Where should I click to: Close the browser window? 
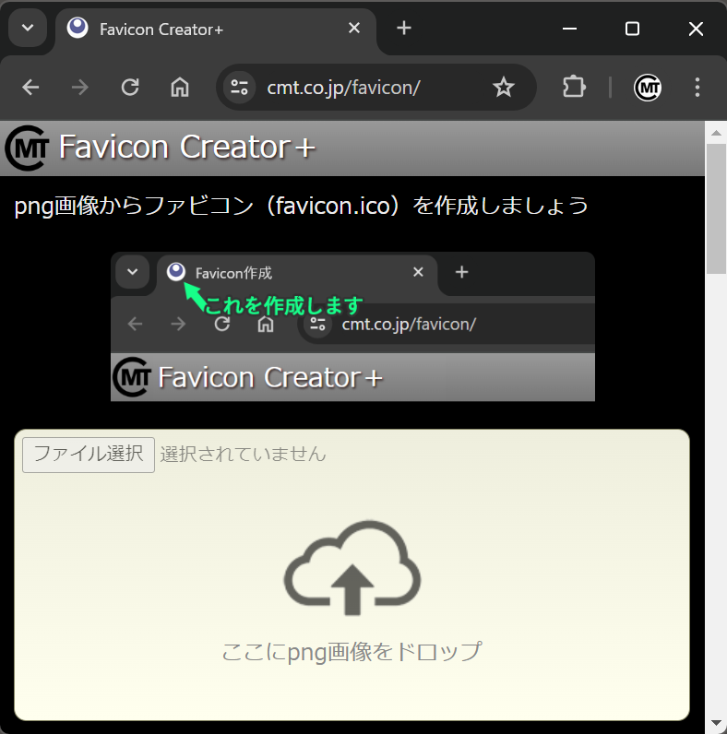point(696,29)
